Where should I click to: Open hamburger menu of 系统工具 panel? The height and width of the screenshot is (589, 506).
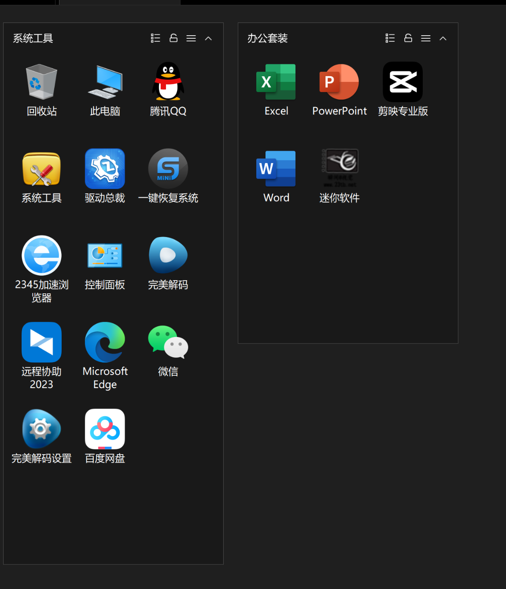191,38
